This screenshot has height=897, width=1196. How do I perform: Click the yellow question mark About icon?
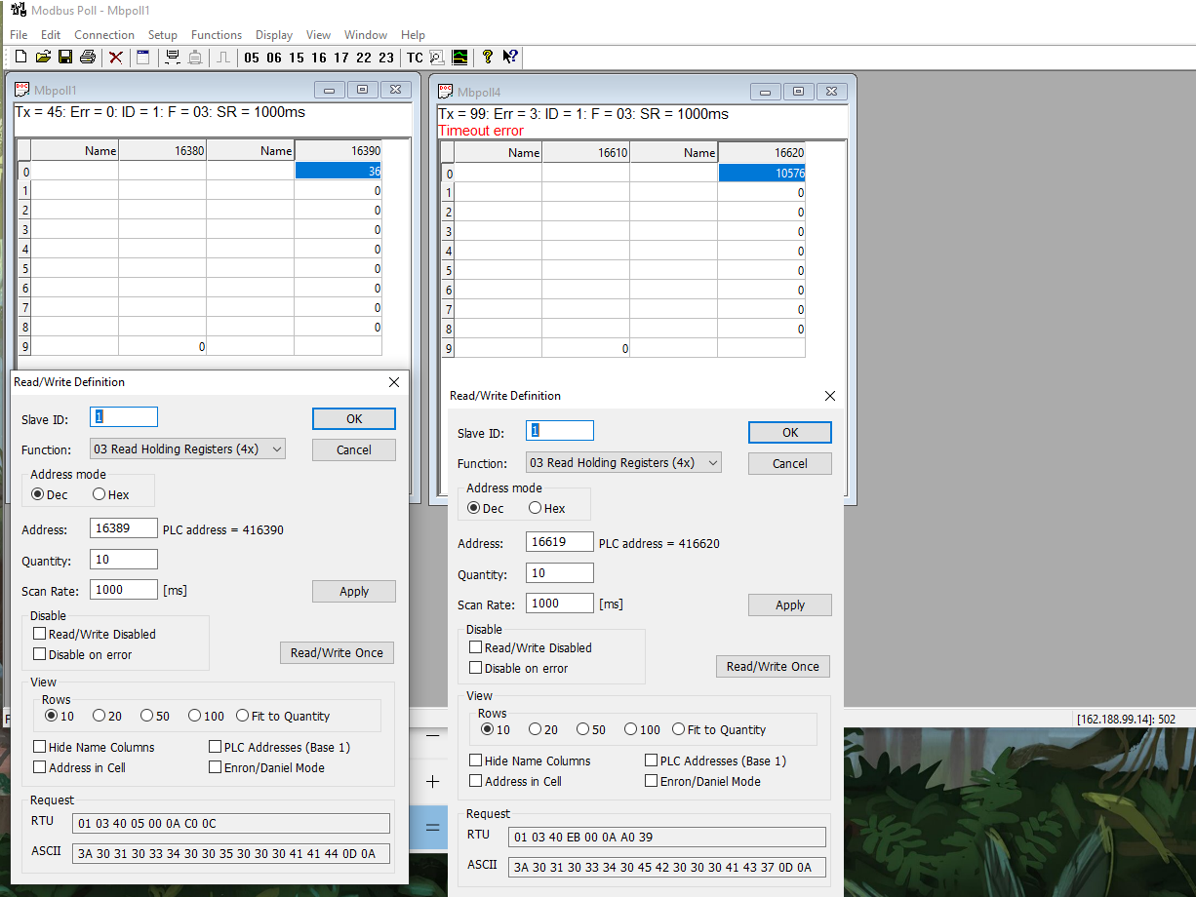488,57
